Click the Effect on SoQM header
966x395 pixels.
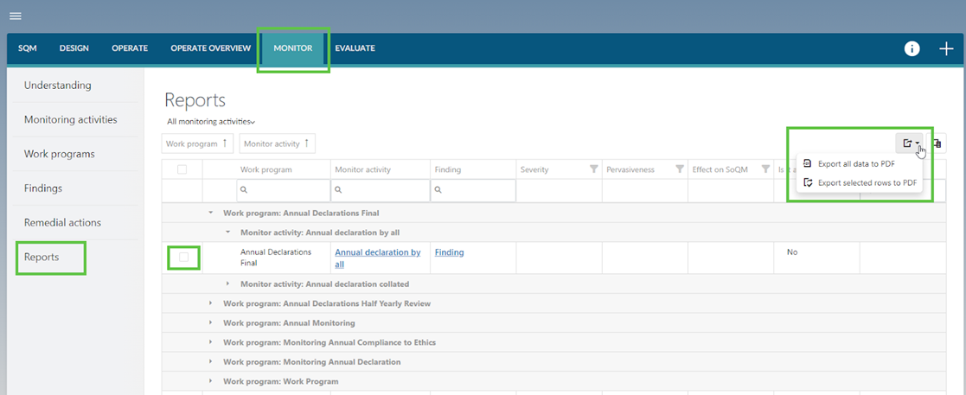click(x=720, y=169)
